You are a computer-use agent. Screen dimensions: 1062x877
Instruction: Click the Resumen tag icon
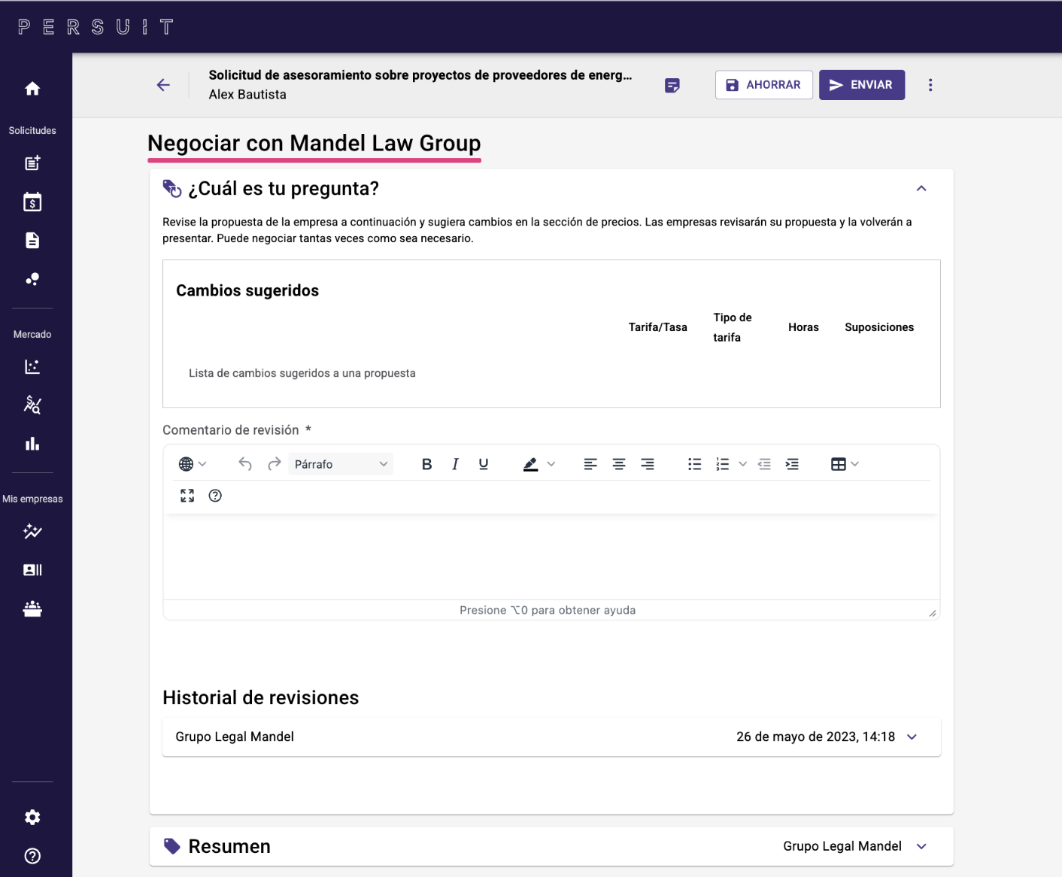(172, 847)
